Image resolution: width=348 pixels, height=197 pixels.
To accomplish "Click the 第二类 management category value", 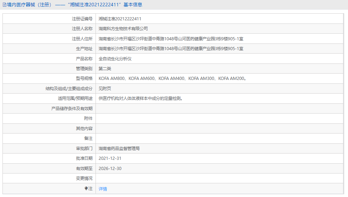I will (105, 68).
